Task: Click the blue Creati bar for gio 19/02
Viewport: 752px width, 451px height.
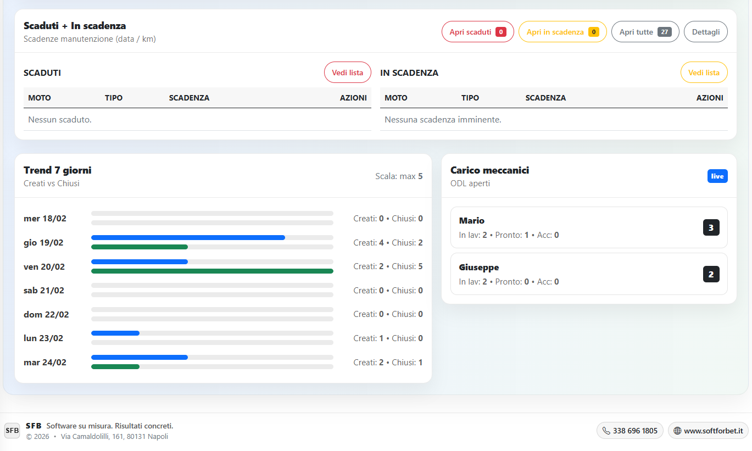Action: 188,237
